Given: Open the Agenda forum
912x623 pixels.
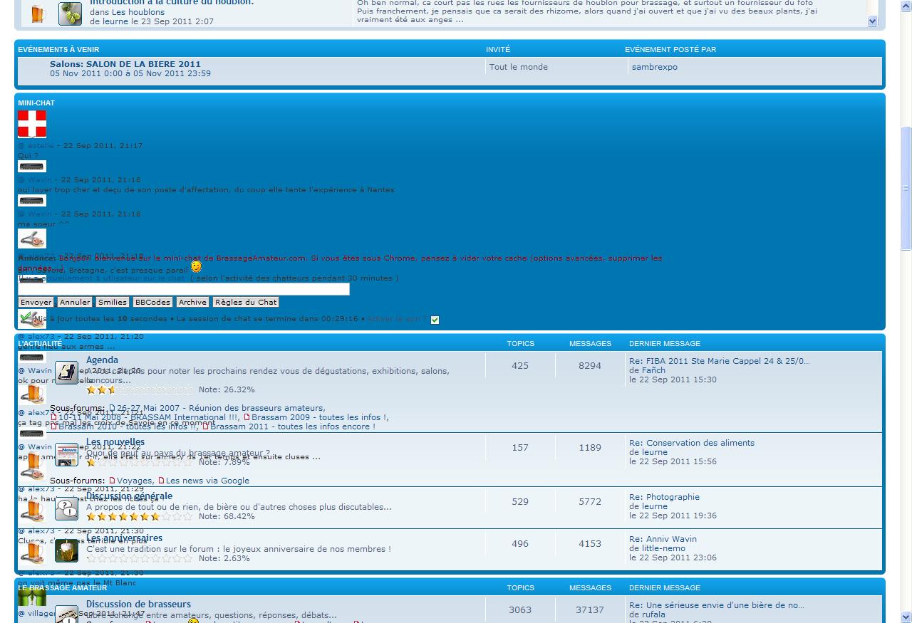Looking at the screenshot, I should [x=102, y=360].
